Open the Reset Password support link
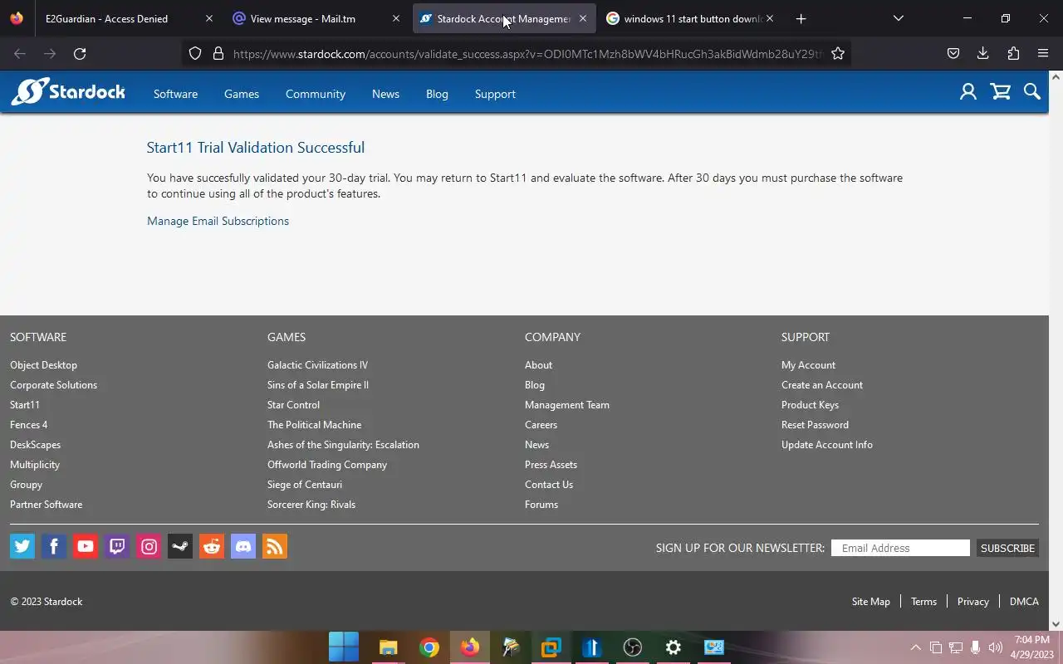This screenshot has height=664, width=1063. click(815, 425)
